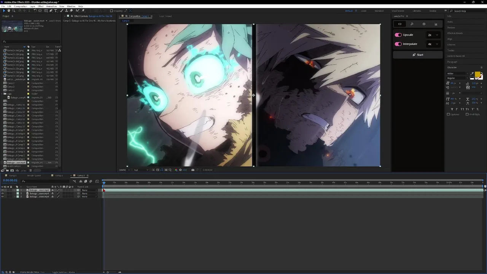This screenshot has width=487, height=274.
Task: Hide layer 2 with its eye icon
Action: [2, 193]
